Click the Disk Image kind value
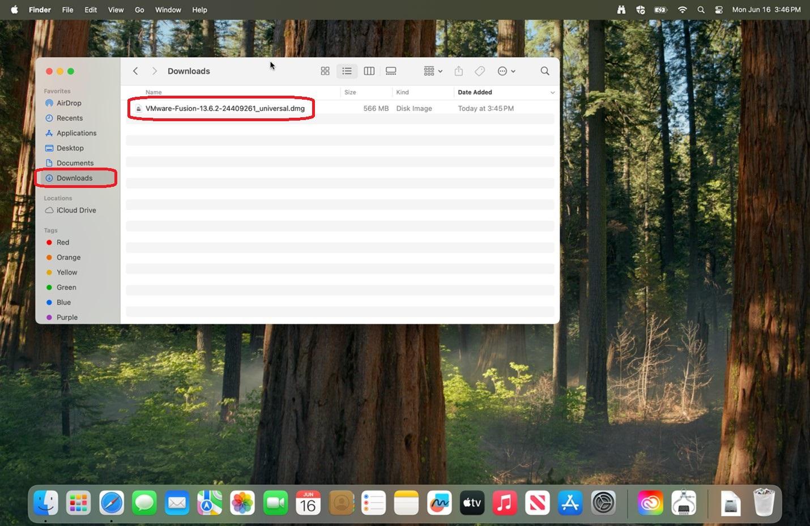Viewport: 810px width, 526px height. (x=414, y=108)
